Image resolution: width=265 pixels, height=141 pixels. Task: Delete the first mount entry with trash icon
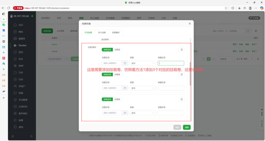point(182,50)
